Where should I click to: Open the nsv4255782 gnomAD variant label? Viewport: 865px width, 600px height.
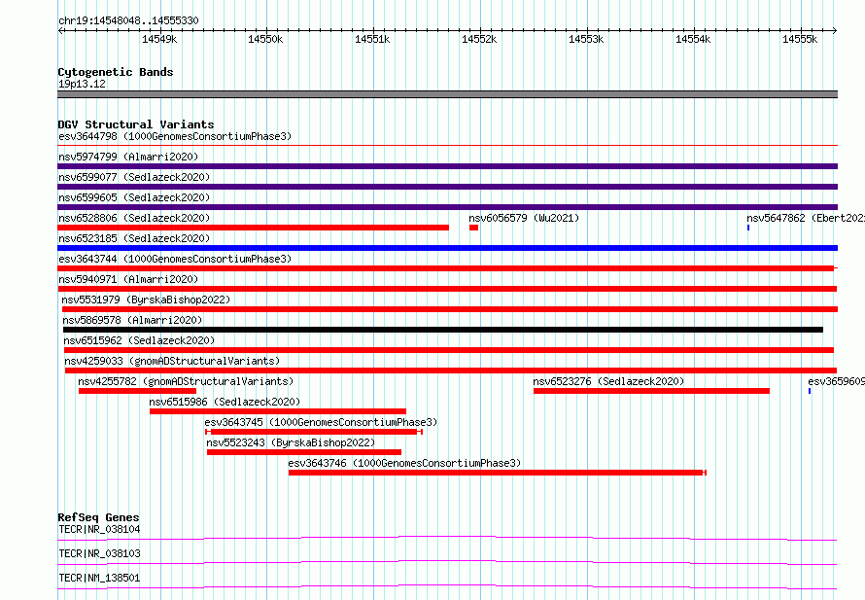(186, 381)
